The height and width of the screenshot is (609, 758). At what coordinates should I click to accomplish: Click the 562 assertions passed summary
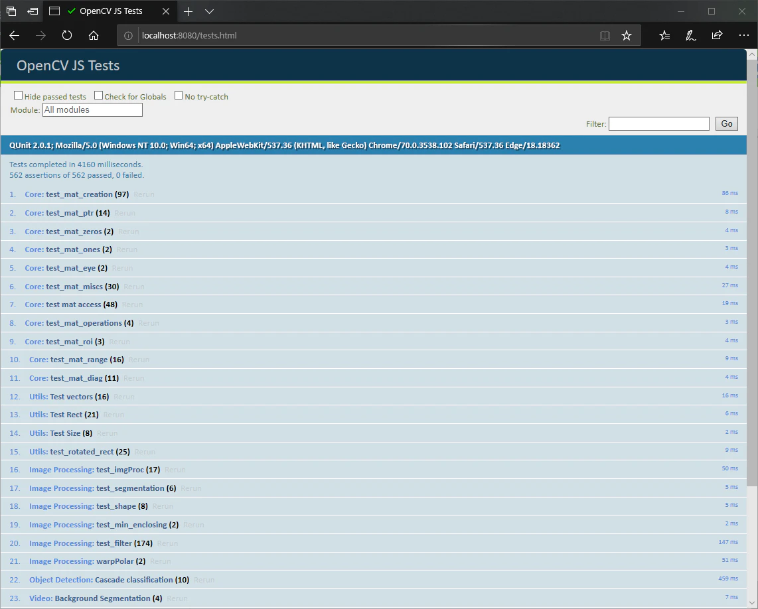pos(77,175)
